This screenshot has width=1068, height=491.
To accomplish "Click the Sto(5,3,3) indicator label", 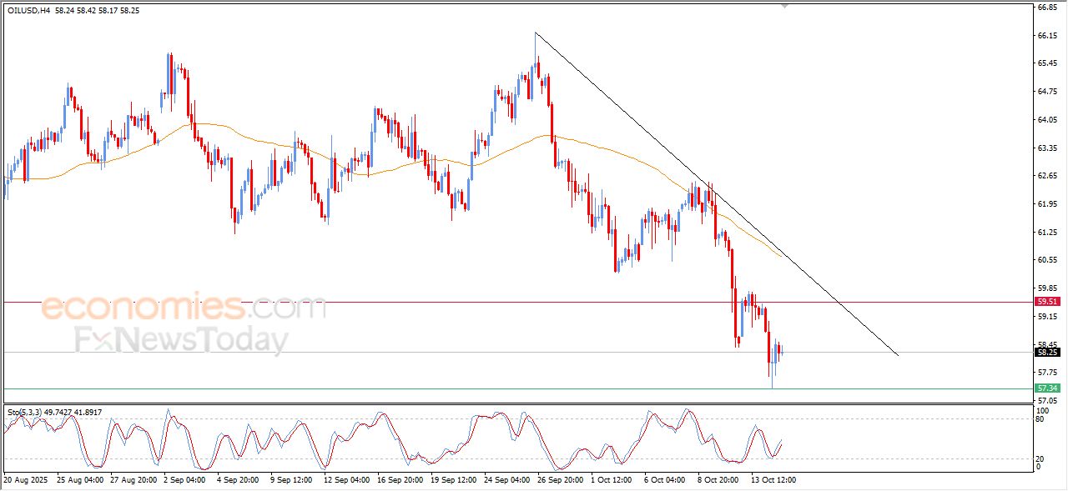I will [25, 412].
